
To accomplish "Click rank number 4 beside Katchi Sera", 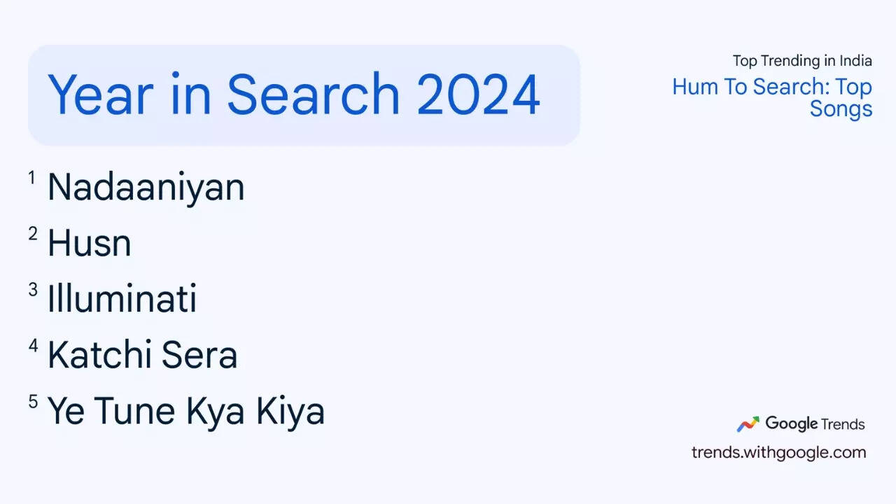I will click(x=32, y=346).
